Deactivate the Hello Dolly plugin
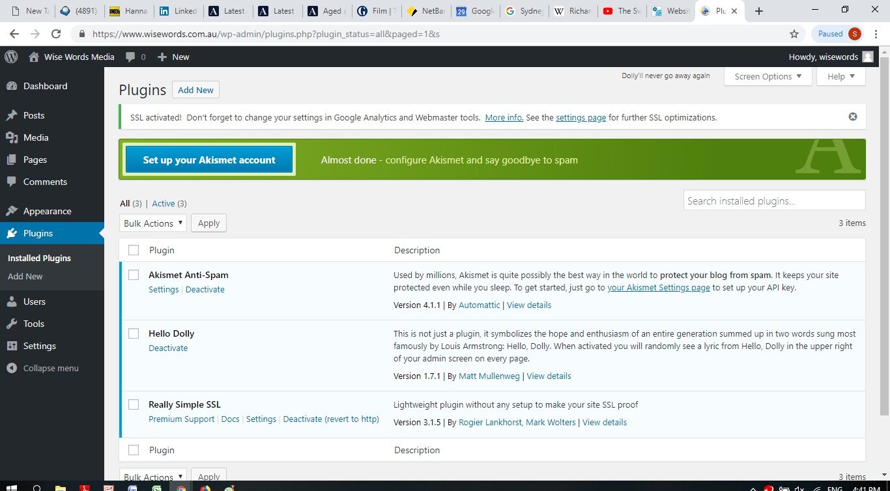890x491 pixels. [x=168, y=348]
